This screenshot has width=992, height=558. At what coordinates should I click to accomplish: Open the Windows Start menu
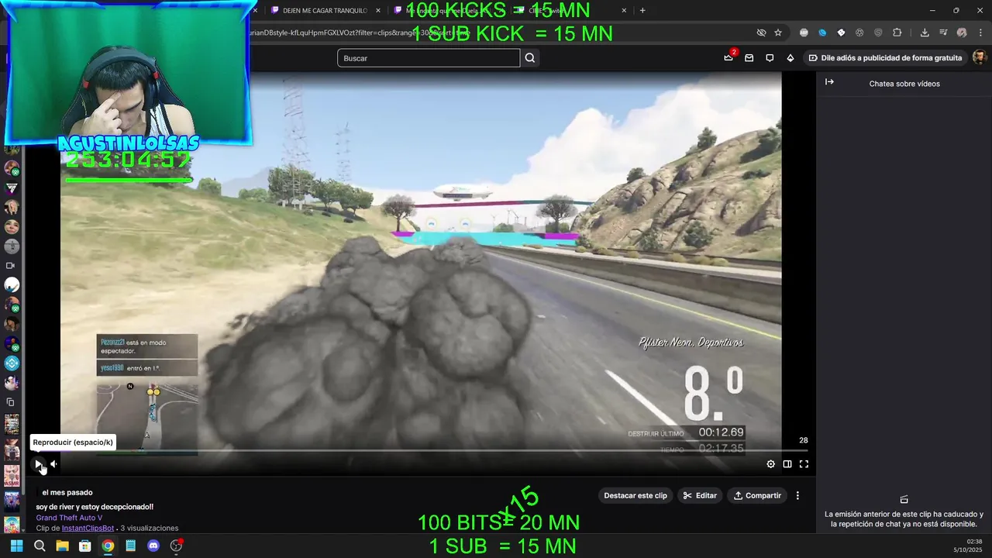tap(16, 546)
